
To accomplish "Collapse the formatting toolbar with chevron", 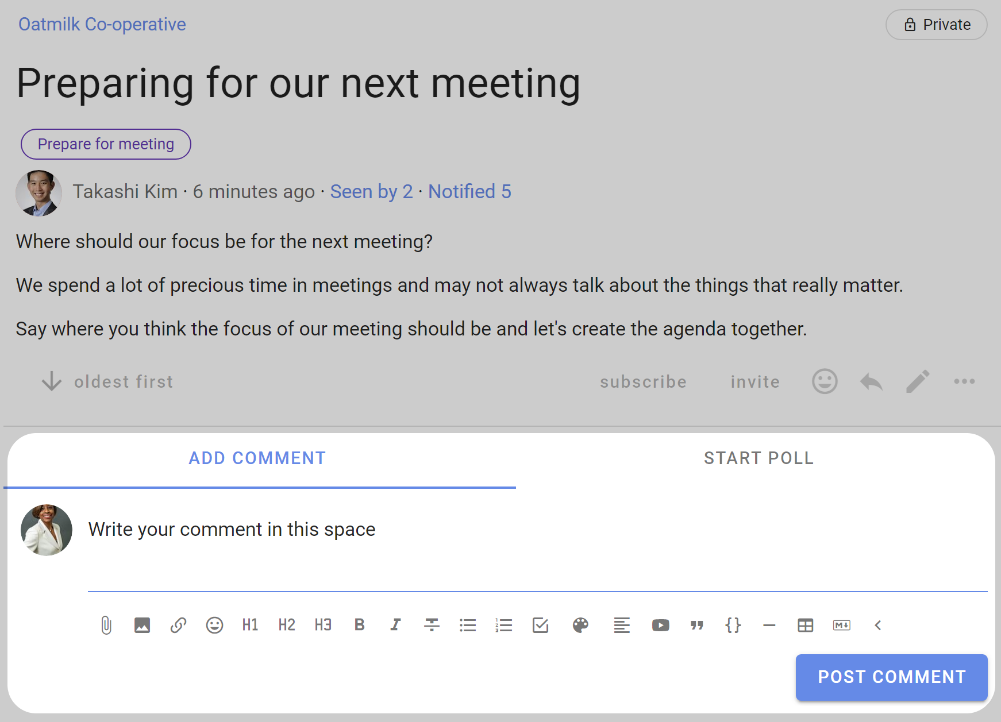I will tap(877, 625).
